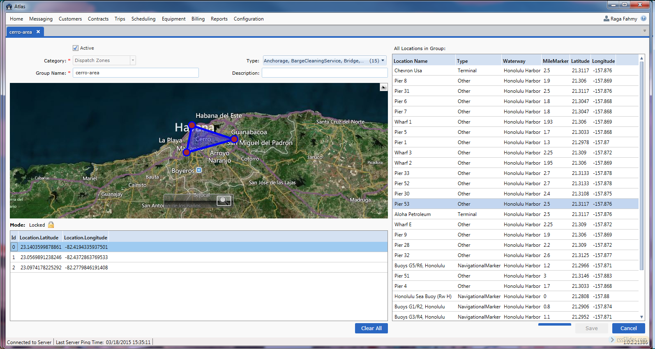Open the Billing menu

198,19
